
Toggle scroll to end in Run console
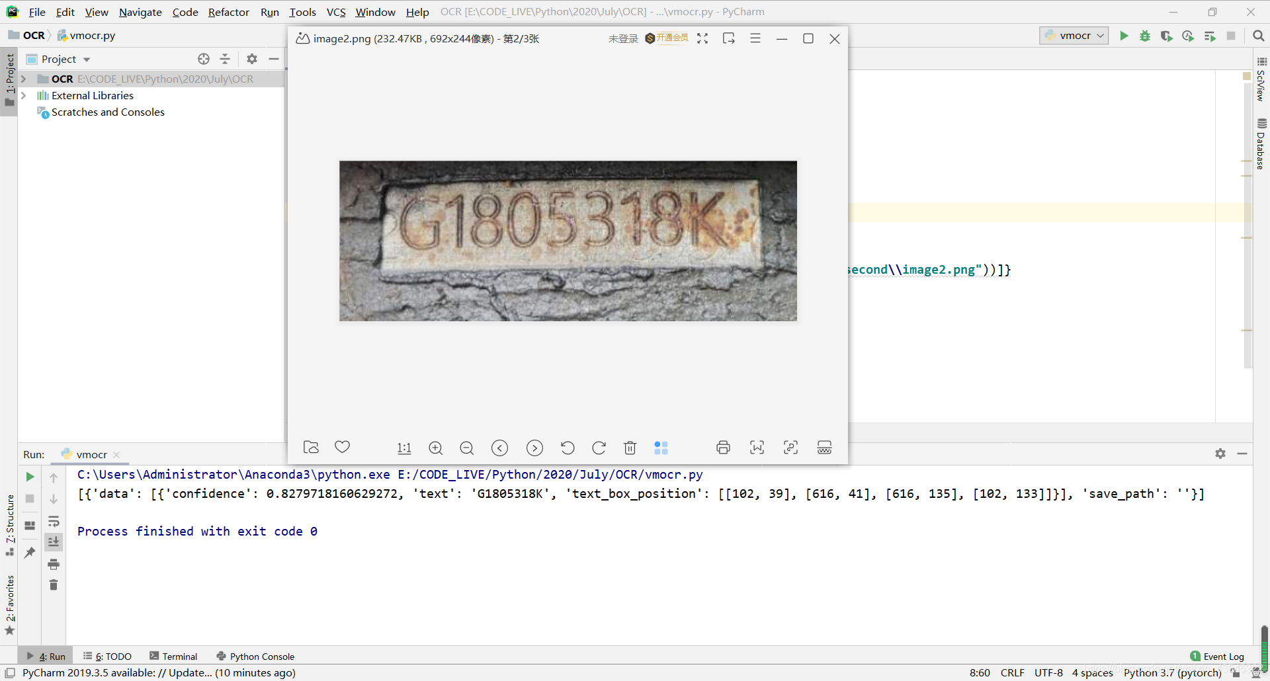click(x=54, y=541)
